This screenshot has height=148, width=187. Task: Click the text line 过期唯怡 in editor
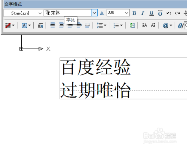coord(95,90)
